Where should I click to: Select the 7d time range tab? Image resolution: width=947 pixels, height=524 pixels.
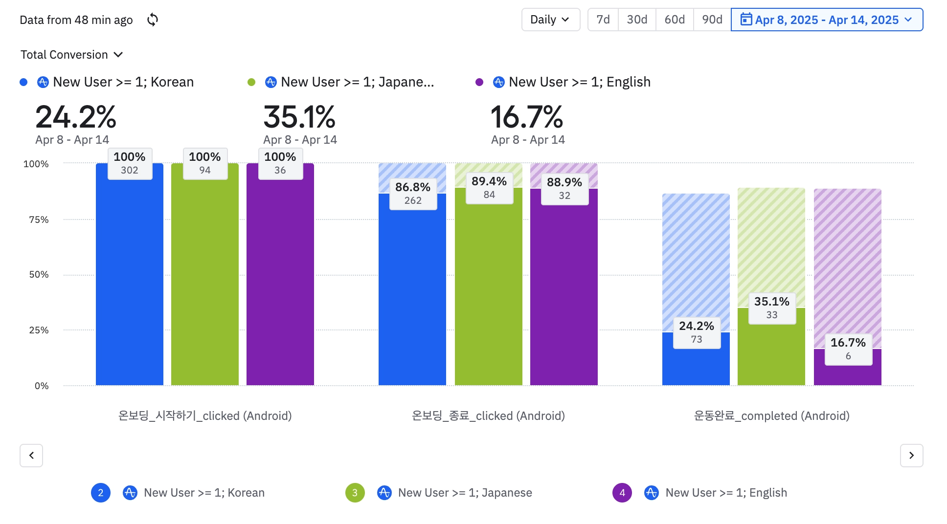coord(603,20)
